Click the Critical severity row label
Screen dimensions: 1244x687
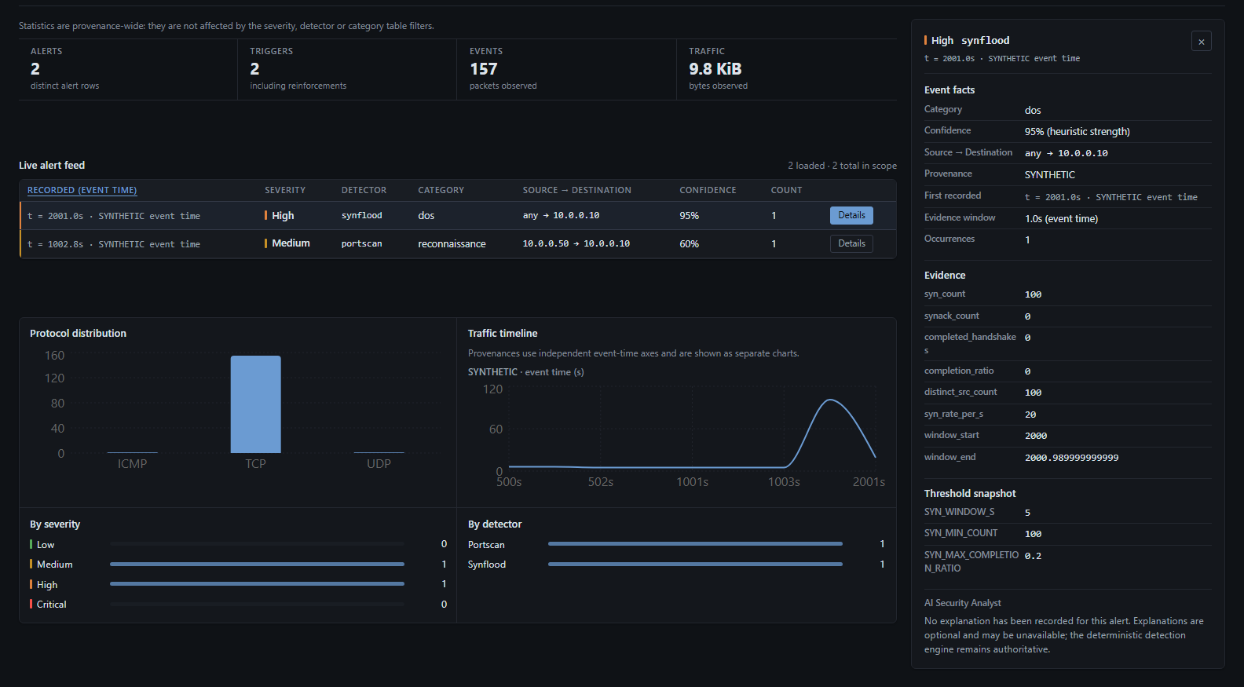coord(51,605)
